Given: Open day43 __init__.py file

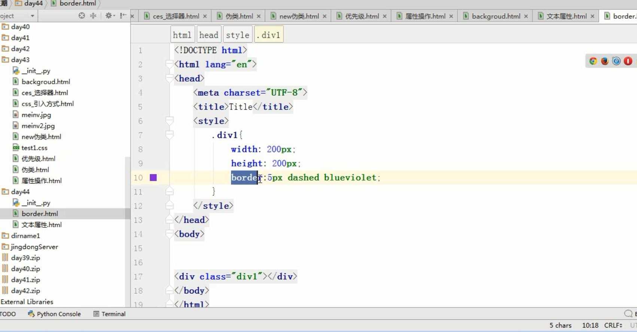Looking at the screenshot, I should 36,71.
